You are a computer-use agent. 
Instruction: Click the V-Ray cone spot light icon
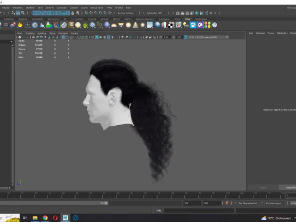coord(136,25)
